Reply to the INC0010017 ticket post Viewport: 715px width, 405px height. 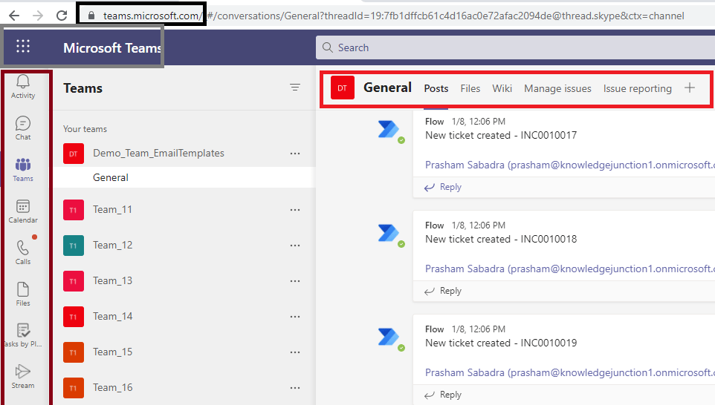[x=443, y=187]
